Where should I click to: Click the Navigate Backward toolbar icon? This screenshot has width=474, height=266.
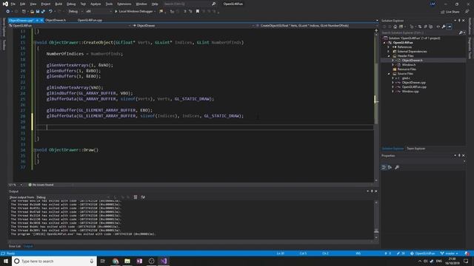tap(7, 12)
